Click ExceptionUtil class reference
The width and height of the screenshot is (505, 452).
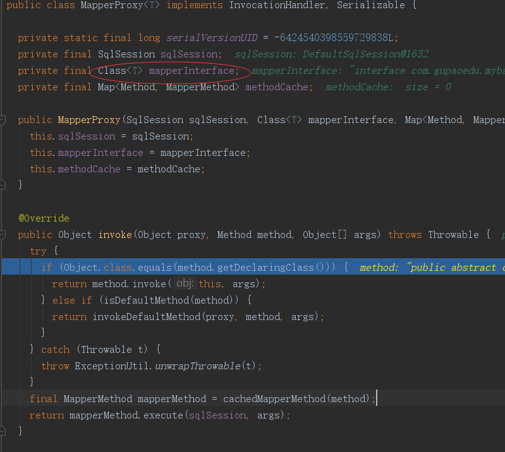click(x=111, y=366)
